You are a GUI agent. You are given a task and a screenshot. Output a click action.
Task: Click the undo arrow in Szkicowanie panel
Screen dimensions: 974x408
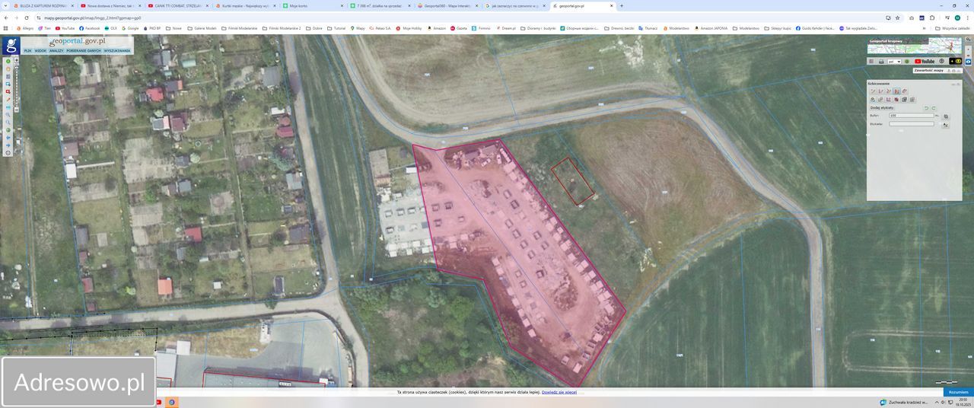click(x=926, y=108)
